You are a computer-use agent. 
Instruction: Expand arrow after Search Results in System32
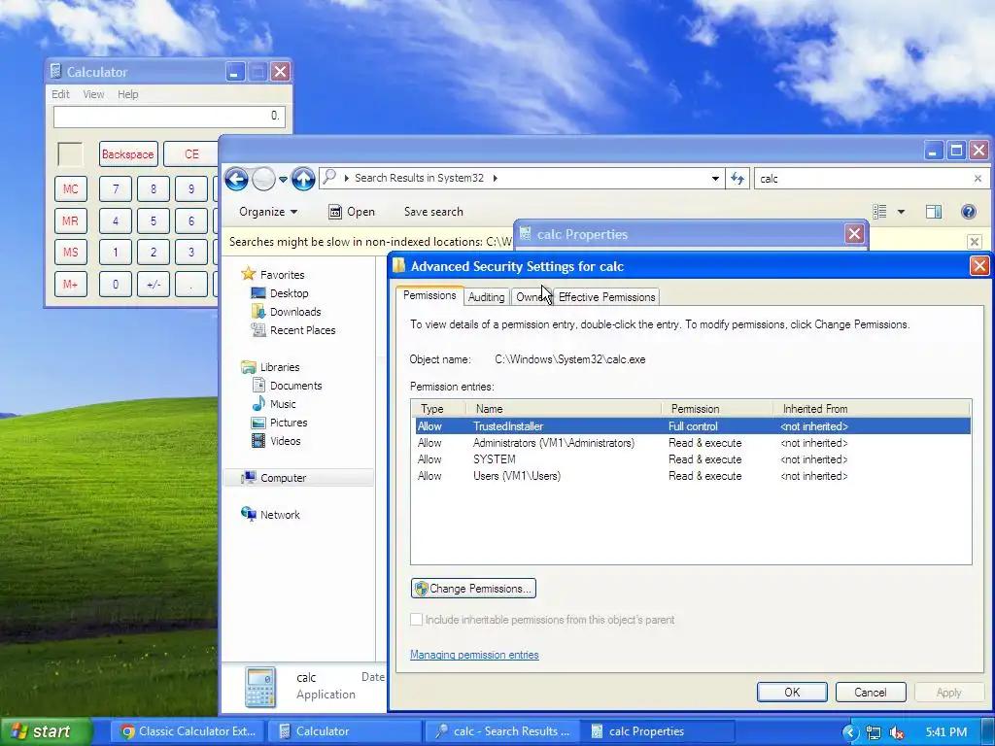click(x=495, y=179)
